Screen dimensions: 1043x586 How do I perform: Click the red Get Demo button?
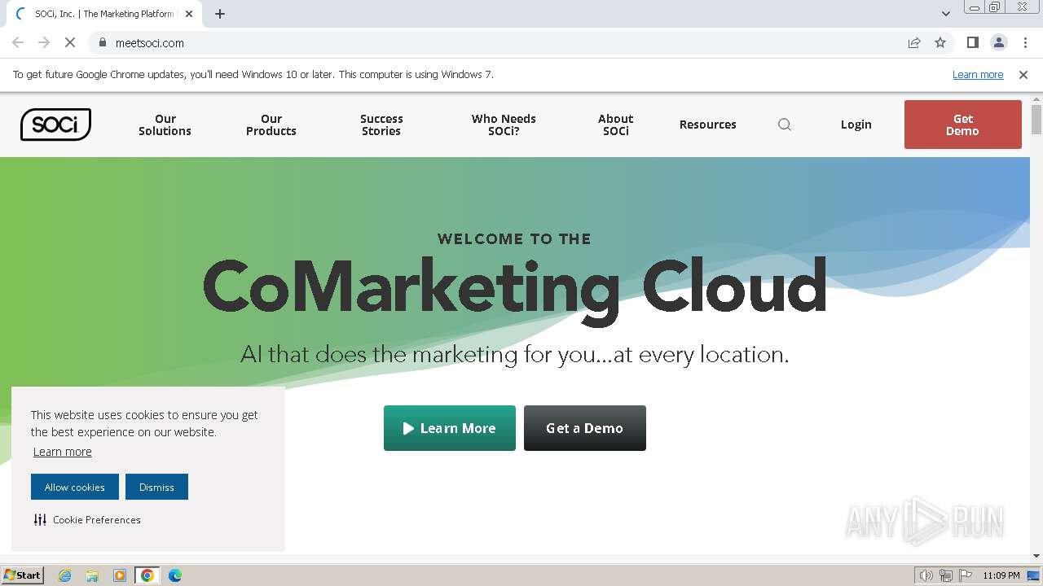pyautogui.click(x=962, y=125)
